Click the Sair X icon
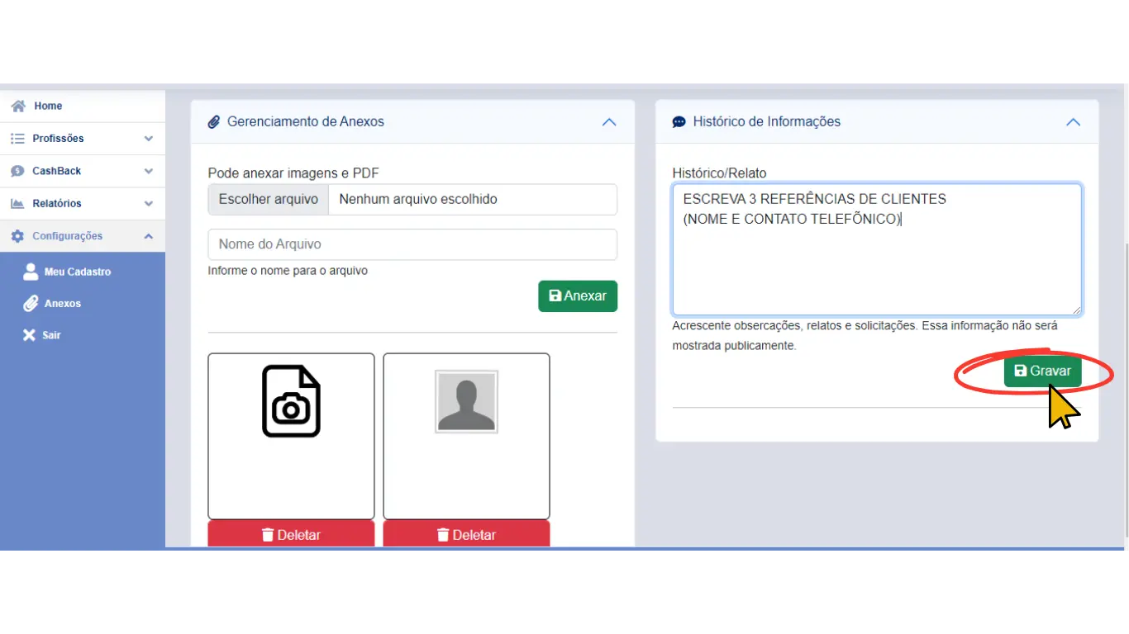 click(29, 335)
